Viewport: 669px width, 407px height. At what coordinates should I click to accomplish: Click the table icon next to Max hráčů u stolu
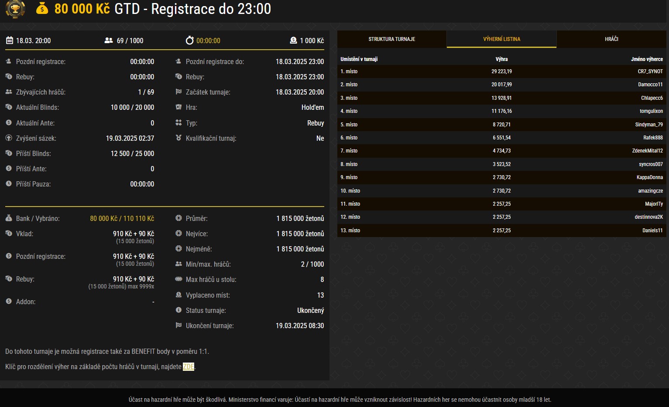(x=178, y=279)
